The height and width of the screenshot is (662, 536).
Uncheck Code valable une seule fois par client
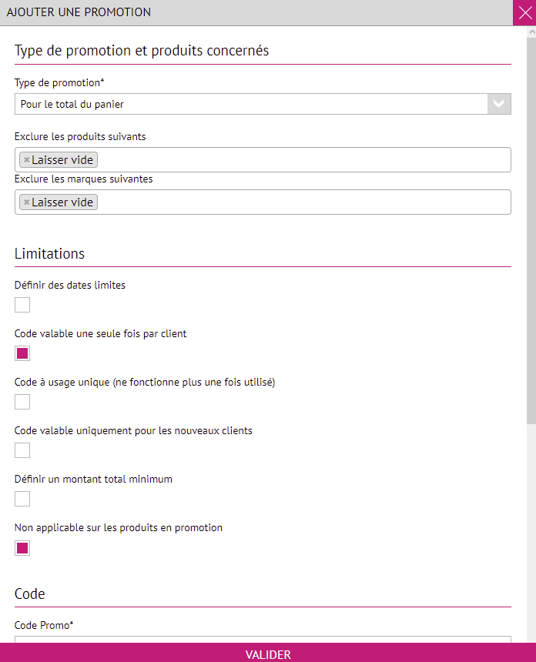[22, 353]
